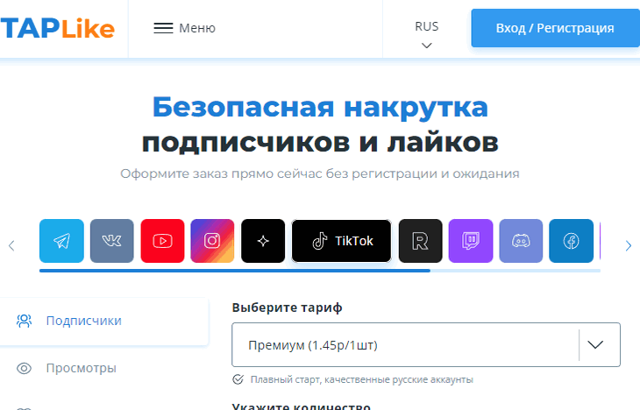Open the hamburger Меню button

184,28
